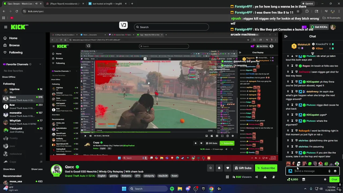Open the user profile avatar menu
343x193 pixels.
[333, 27]
